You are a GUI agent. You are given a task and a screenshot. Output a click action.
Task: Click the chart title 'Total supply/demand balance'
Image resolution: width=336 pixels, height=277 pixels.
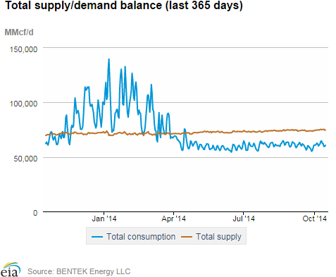[83, 6]
